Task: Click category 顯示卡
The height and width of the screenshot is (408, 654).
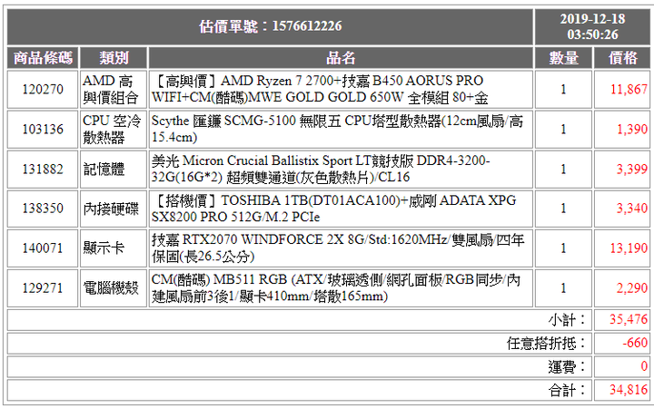Action: pos(104,248)
